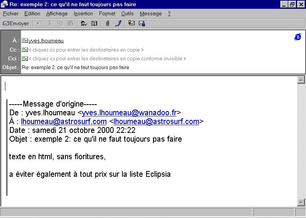Click the address card icon beside Cci field
Screen dimensions: 306x218
(25, 58)
